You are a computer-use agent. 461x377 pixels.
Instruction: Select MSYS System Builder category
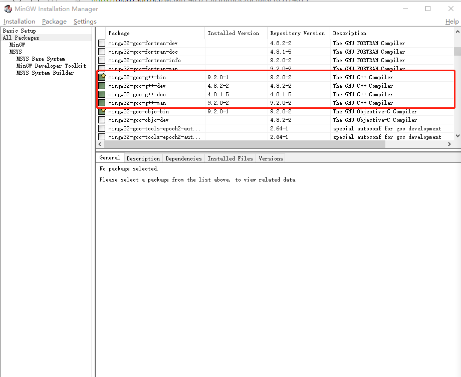coord(45,73)
